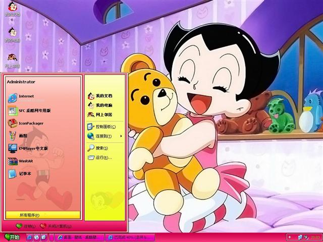Click the taskbar clock

click(x=315, y=237)
